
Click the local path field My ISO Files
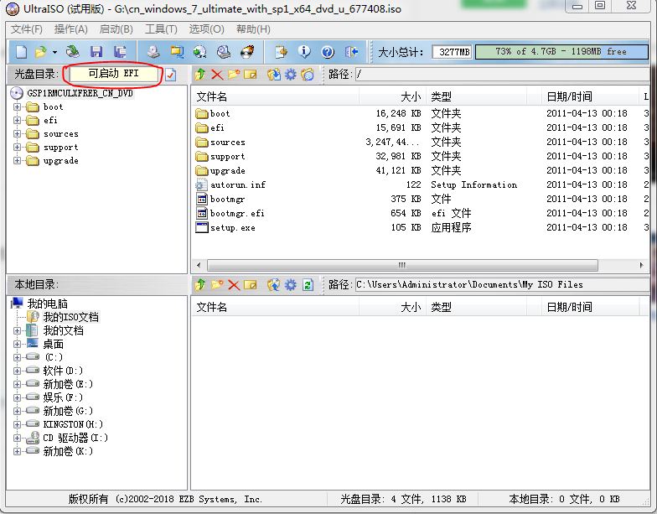pos(503,285)
